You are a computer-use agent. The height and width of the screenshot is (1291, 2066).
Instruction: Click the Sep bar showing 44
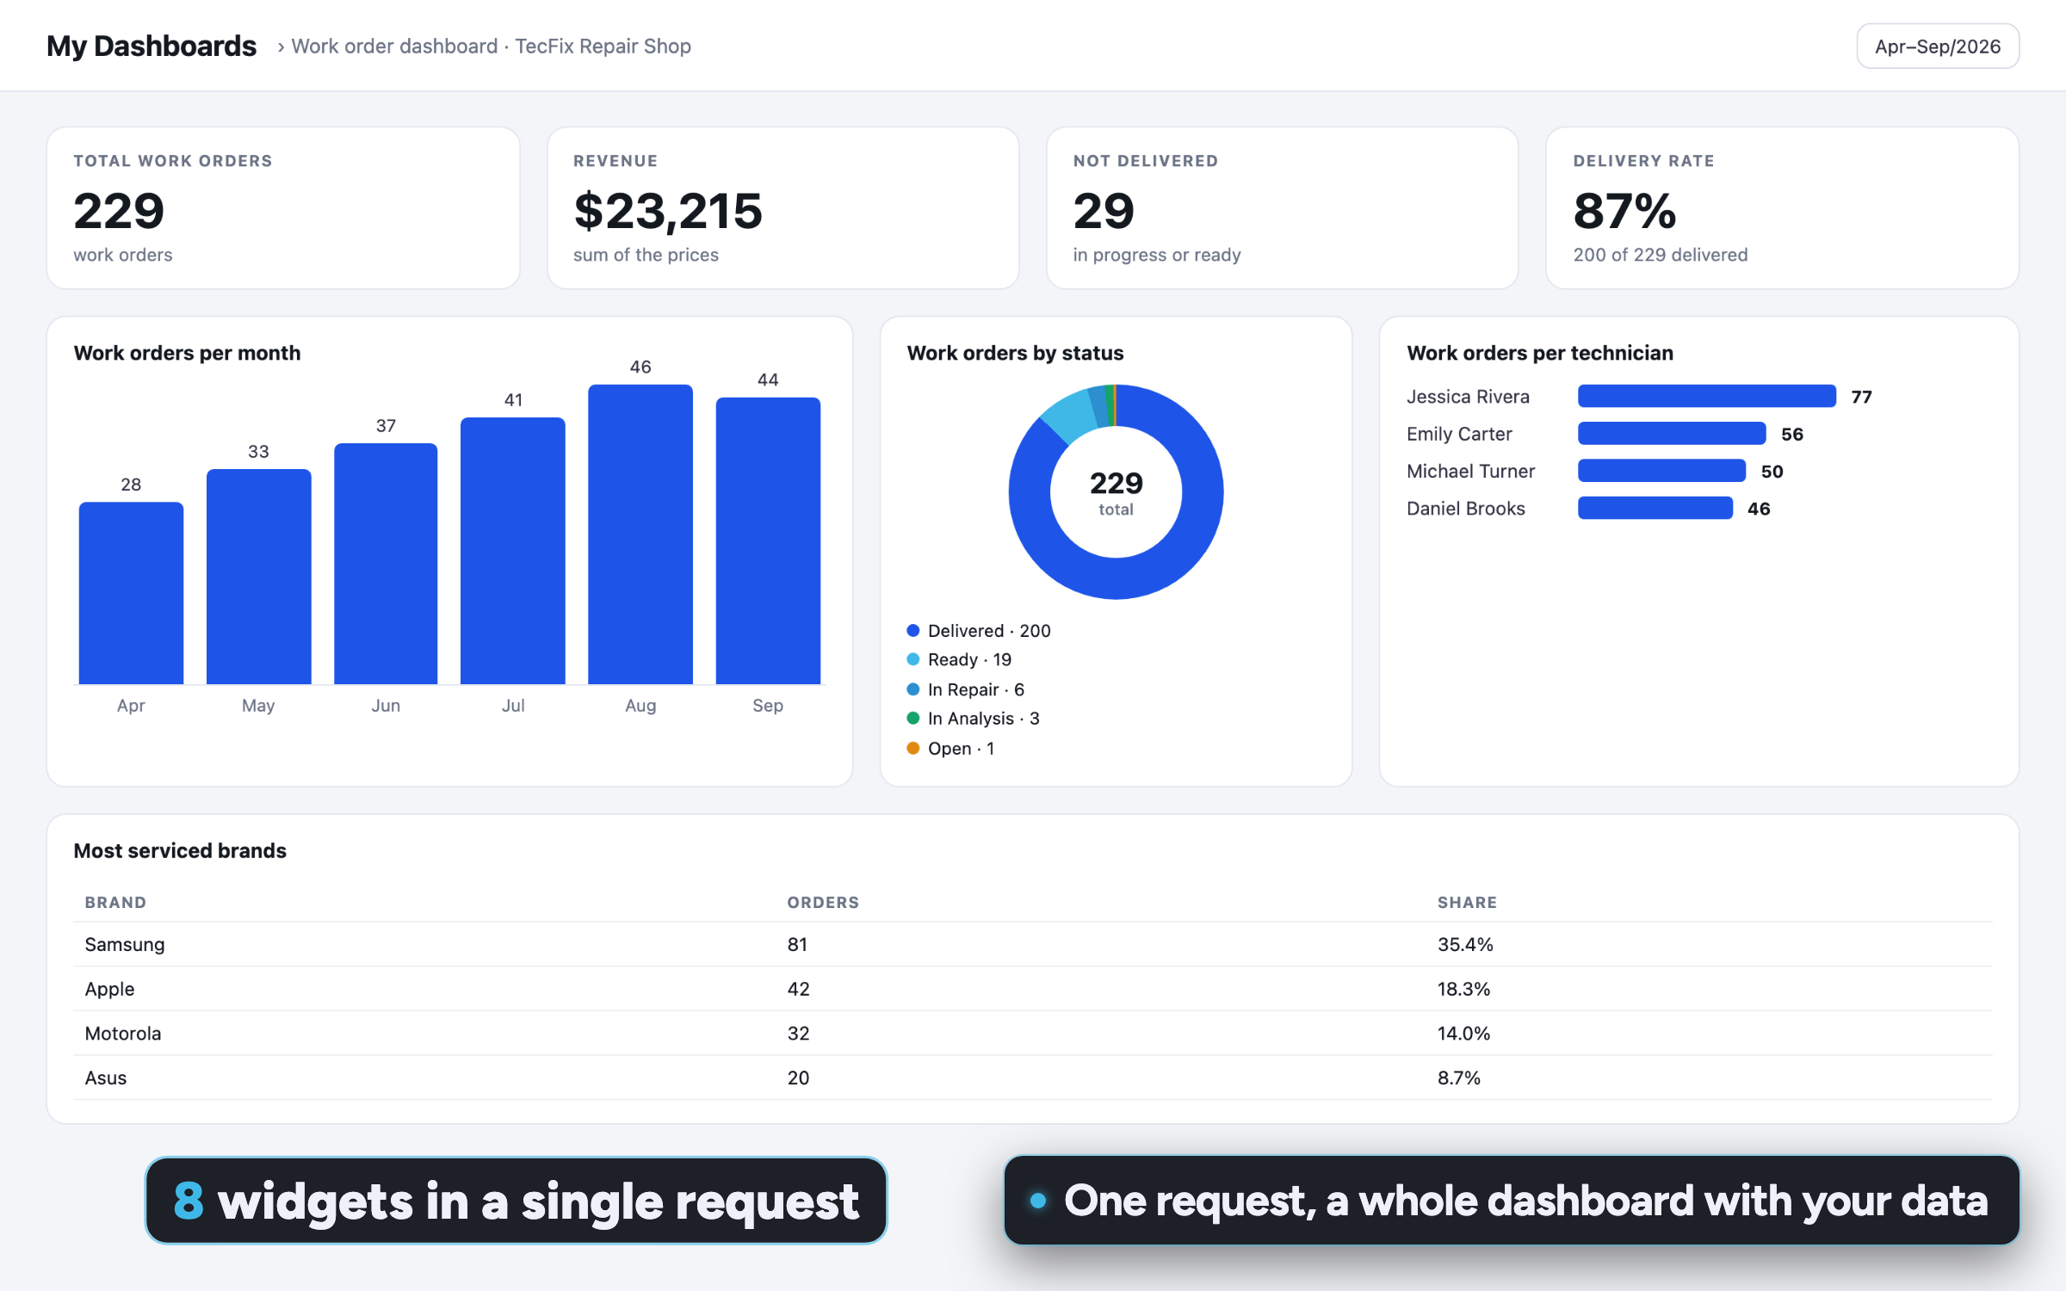pos(768,540)
